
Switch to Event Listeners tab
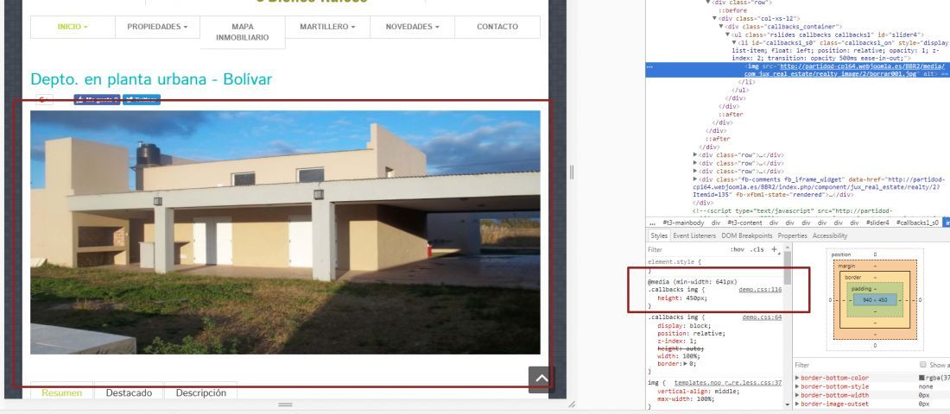[694, 235]
